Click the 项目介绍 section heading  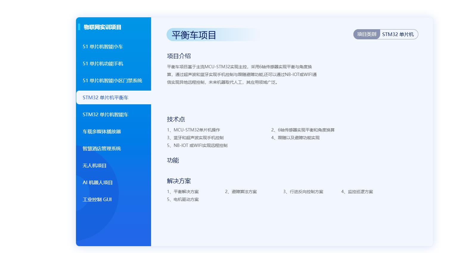tap(179, 56)
